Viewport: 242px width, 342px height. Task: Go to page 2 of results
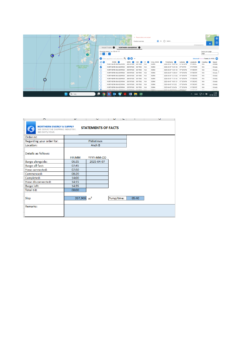pyautogui.click(x=106, y=54)
